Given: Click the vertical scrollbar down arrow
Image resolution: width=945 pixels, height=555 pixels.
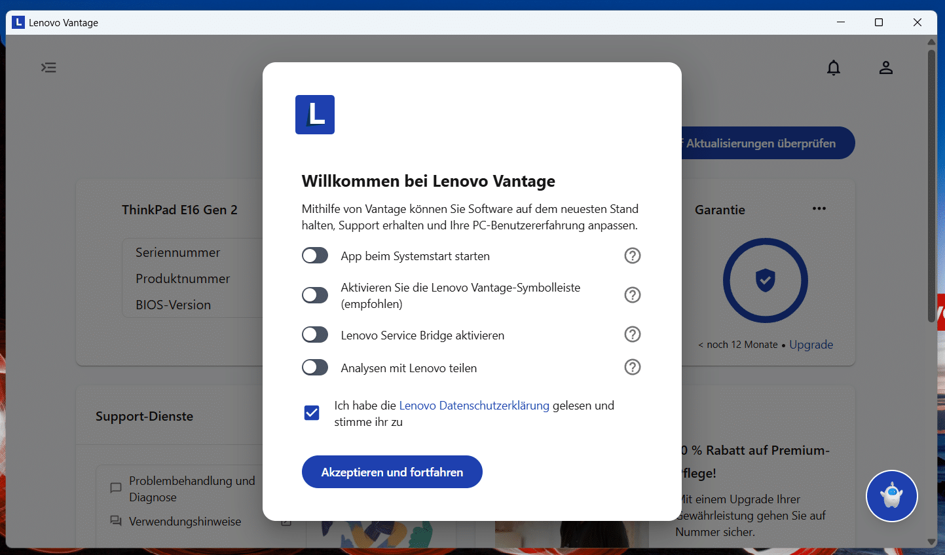Looking at the screenshot, I should (x=931, y=542).
